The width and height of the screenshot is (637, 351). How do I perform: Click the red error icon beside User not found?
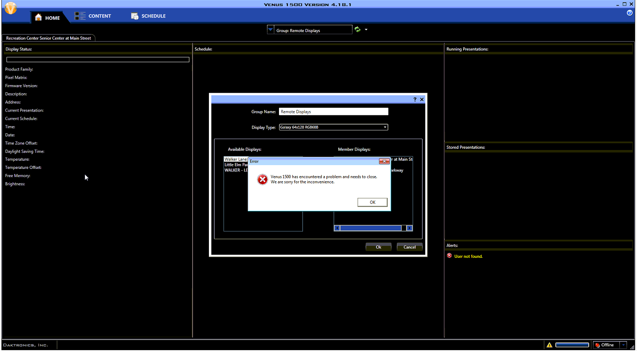click(x=449, y=255)
